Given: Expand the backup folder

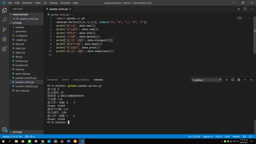Looking at the screenshot, I should tap(26, 27).
